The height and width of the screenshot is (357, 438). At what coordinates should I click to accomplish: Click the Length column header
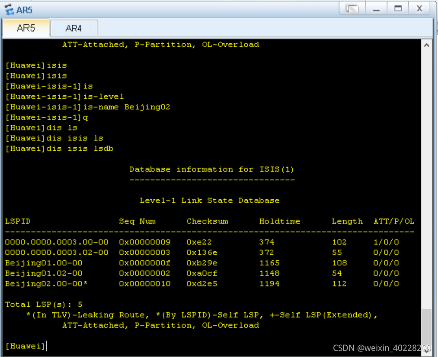tap(347, 221)
